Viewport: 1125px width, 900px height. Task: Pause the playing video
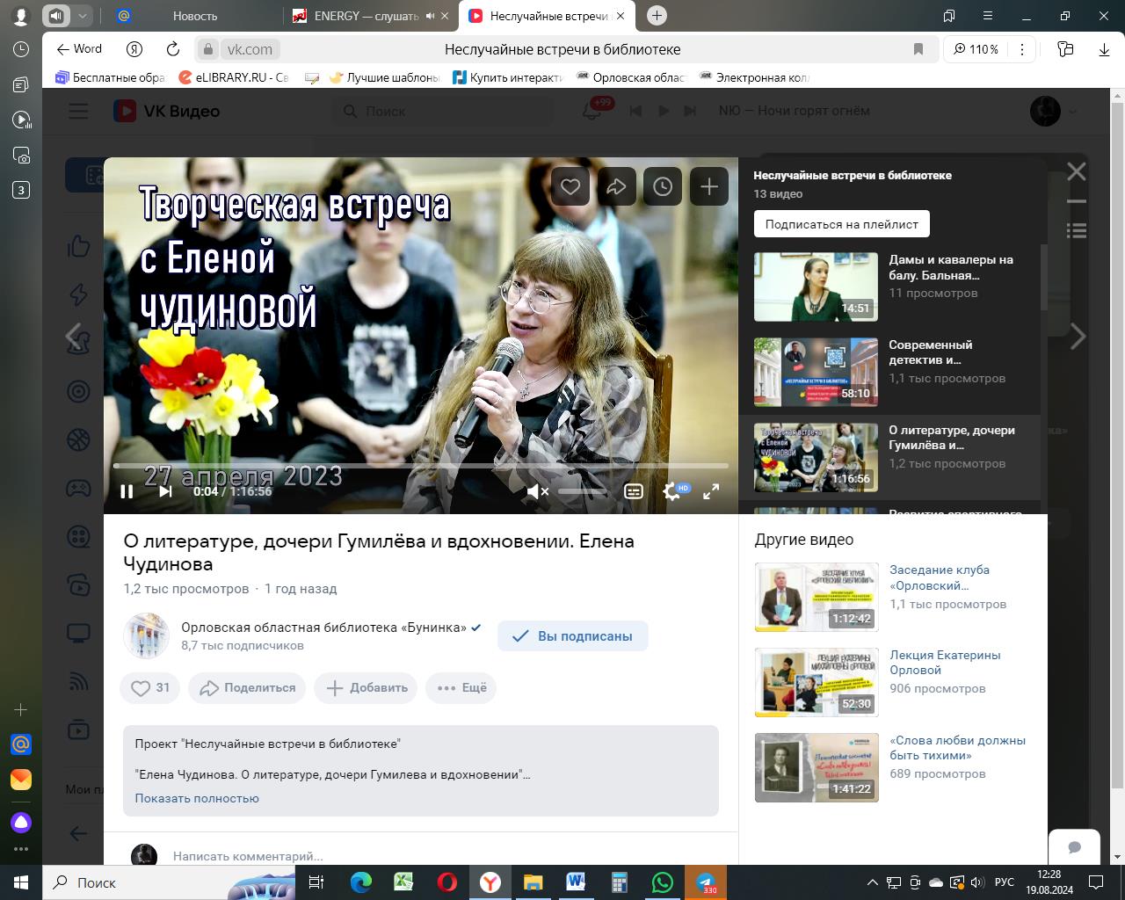pyautogui.click(x=127, y=491)
